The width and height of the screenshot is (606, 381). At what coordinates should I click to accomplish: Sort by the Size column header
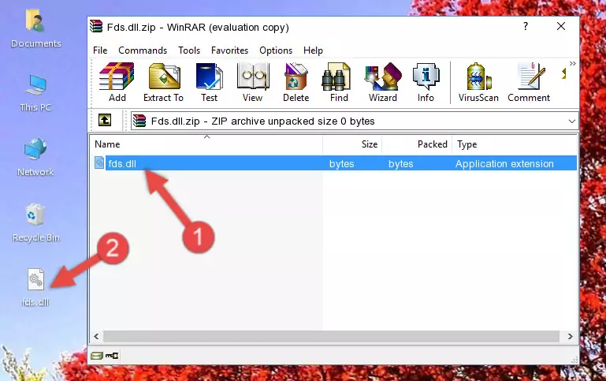352,144
